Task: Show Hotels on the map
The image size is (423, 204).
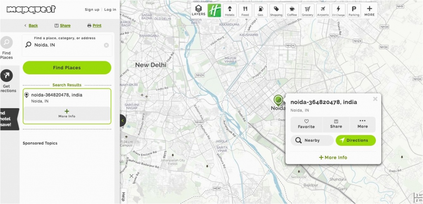Action: 229,10
